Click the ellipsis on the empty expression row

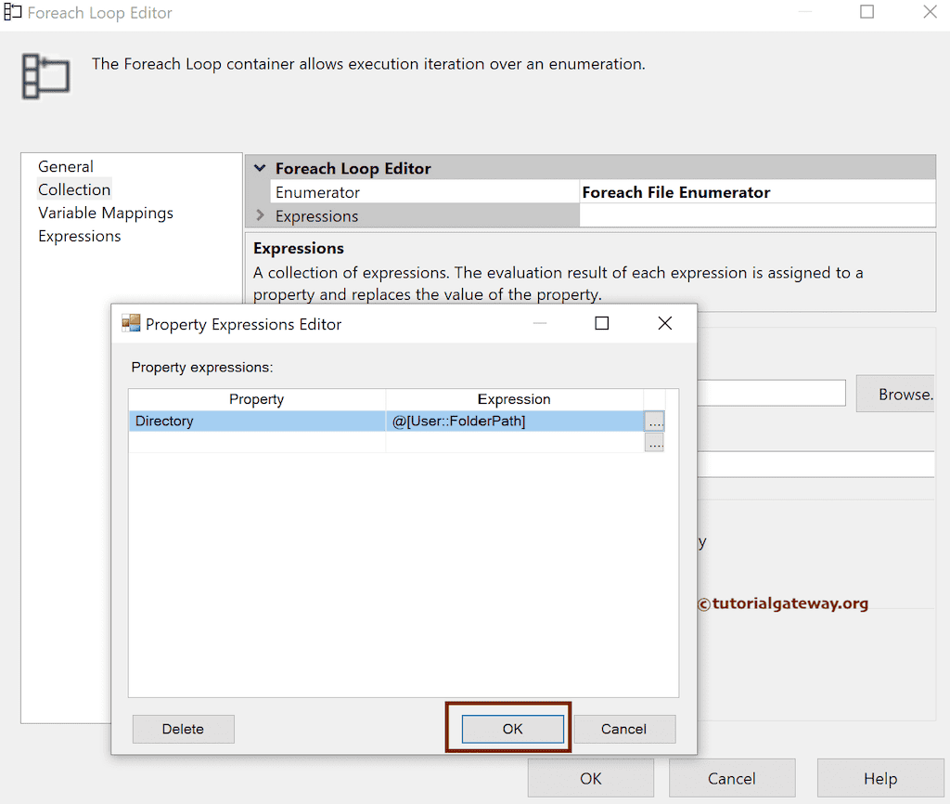point(655,442)
